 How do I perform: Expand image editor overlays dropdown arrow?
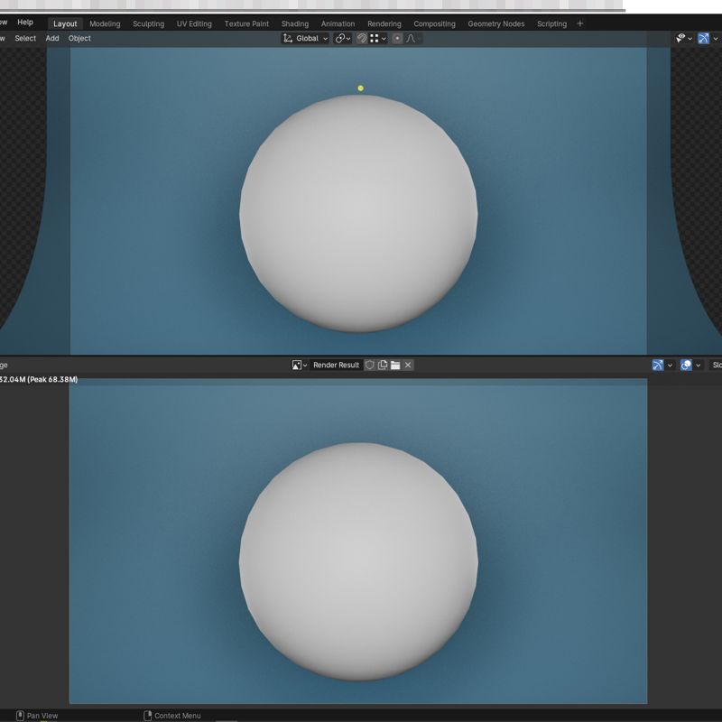[x=698, y=366]
